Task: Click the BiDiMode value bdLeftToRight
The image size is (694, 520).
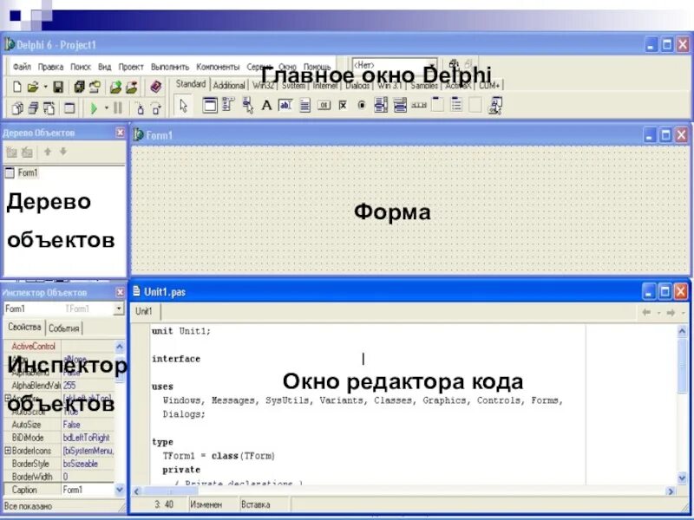Action: 88,438
